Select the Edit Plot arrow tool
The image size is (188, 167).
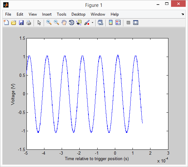(x=39, y=22)
